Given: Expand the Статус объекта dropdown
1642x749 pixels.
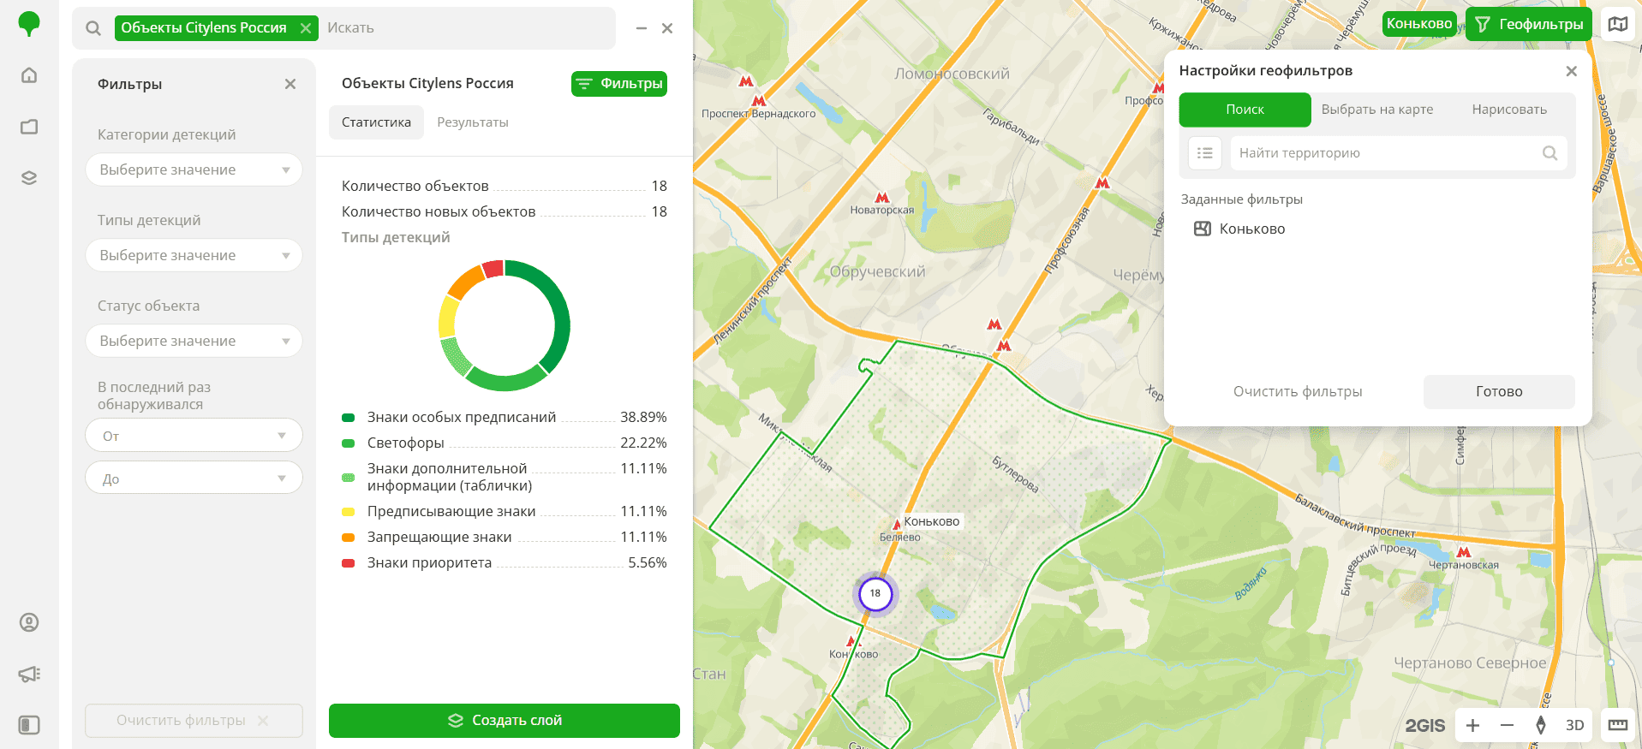Looking at the screenshot, I should click(x=194, y=341).
